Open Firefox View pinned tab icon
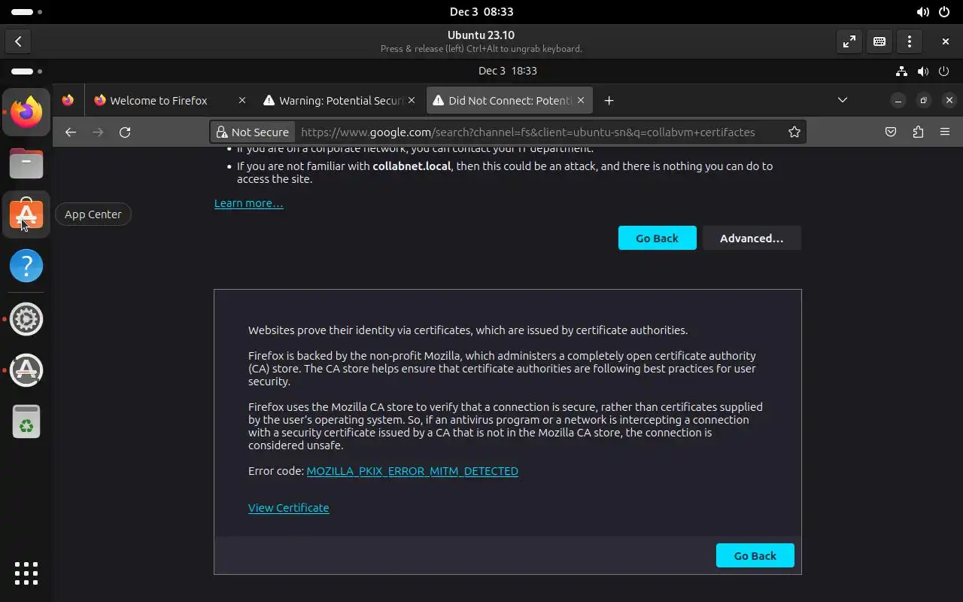This screenshot has width=963, height=602. point(68,100)
